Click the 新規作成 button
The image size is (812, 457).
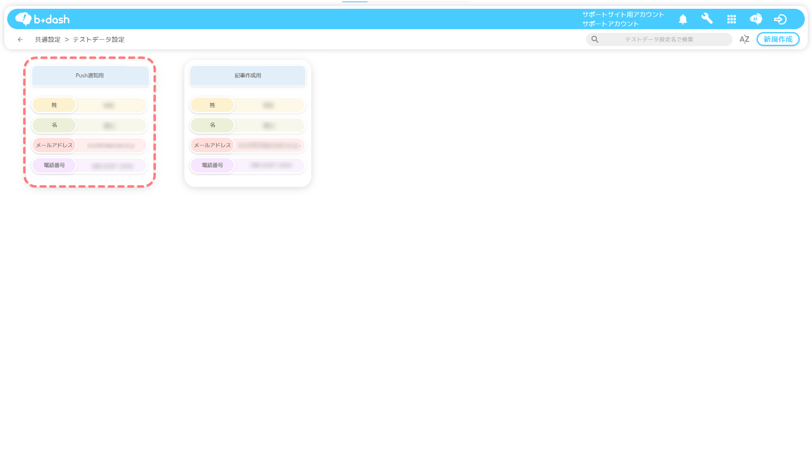777,39
